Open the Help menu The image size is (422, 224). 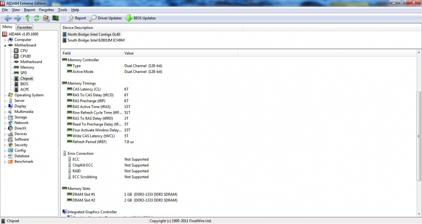75,10
